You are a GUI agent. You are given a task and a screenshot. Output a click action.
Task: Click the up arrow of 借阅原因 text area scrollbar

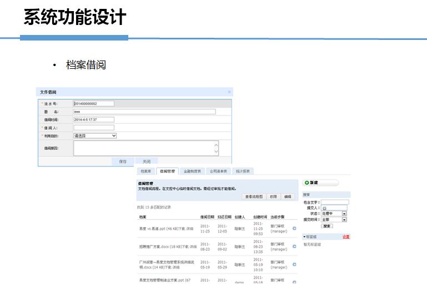[216, 145]
